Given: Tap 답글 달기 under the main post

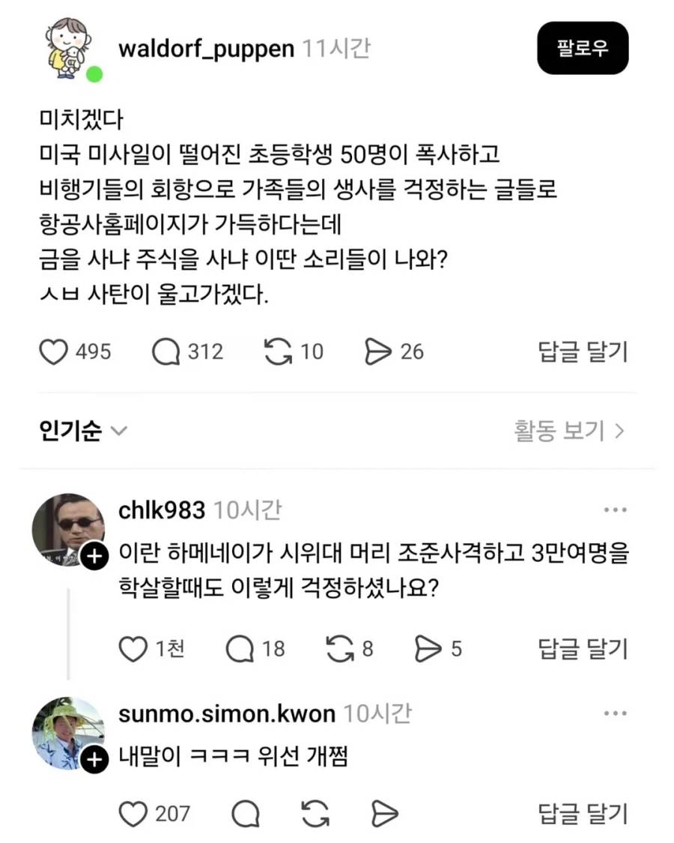Looking at the screenshot, I should point(580,351).
